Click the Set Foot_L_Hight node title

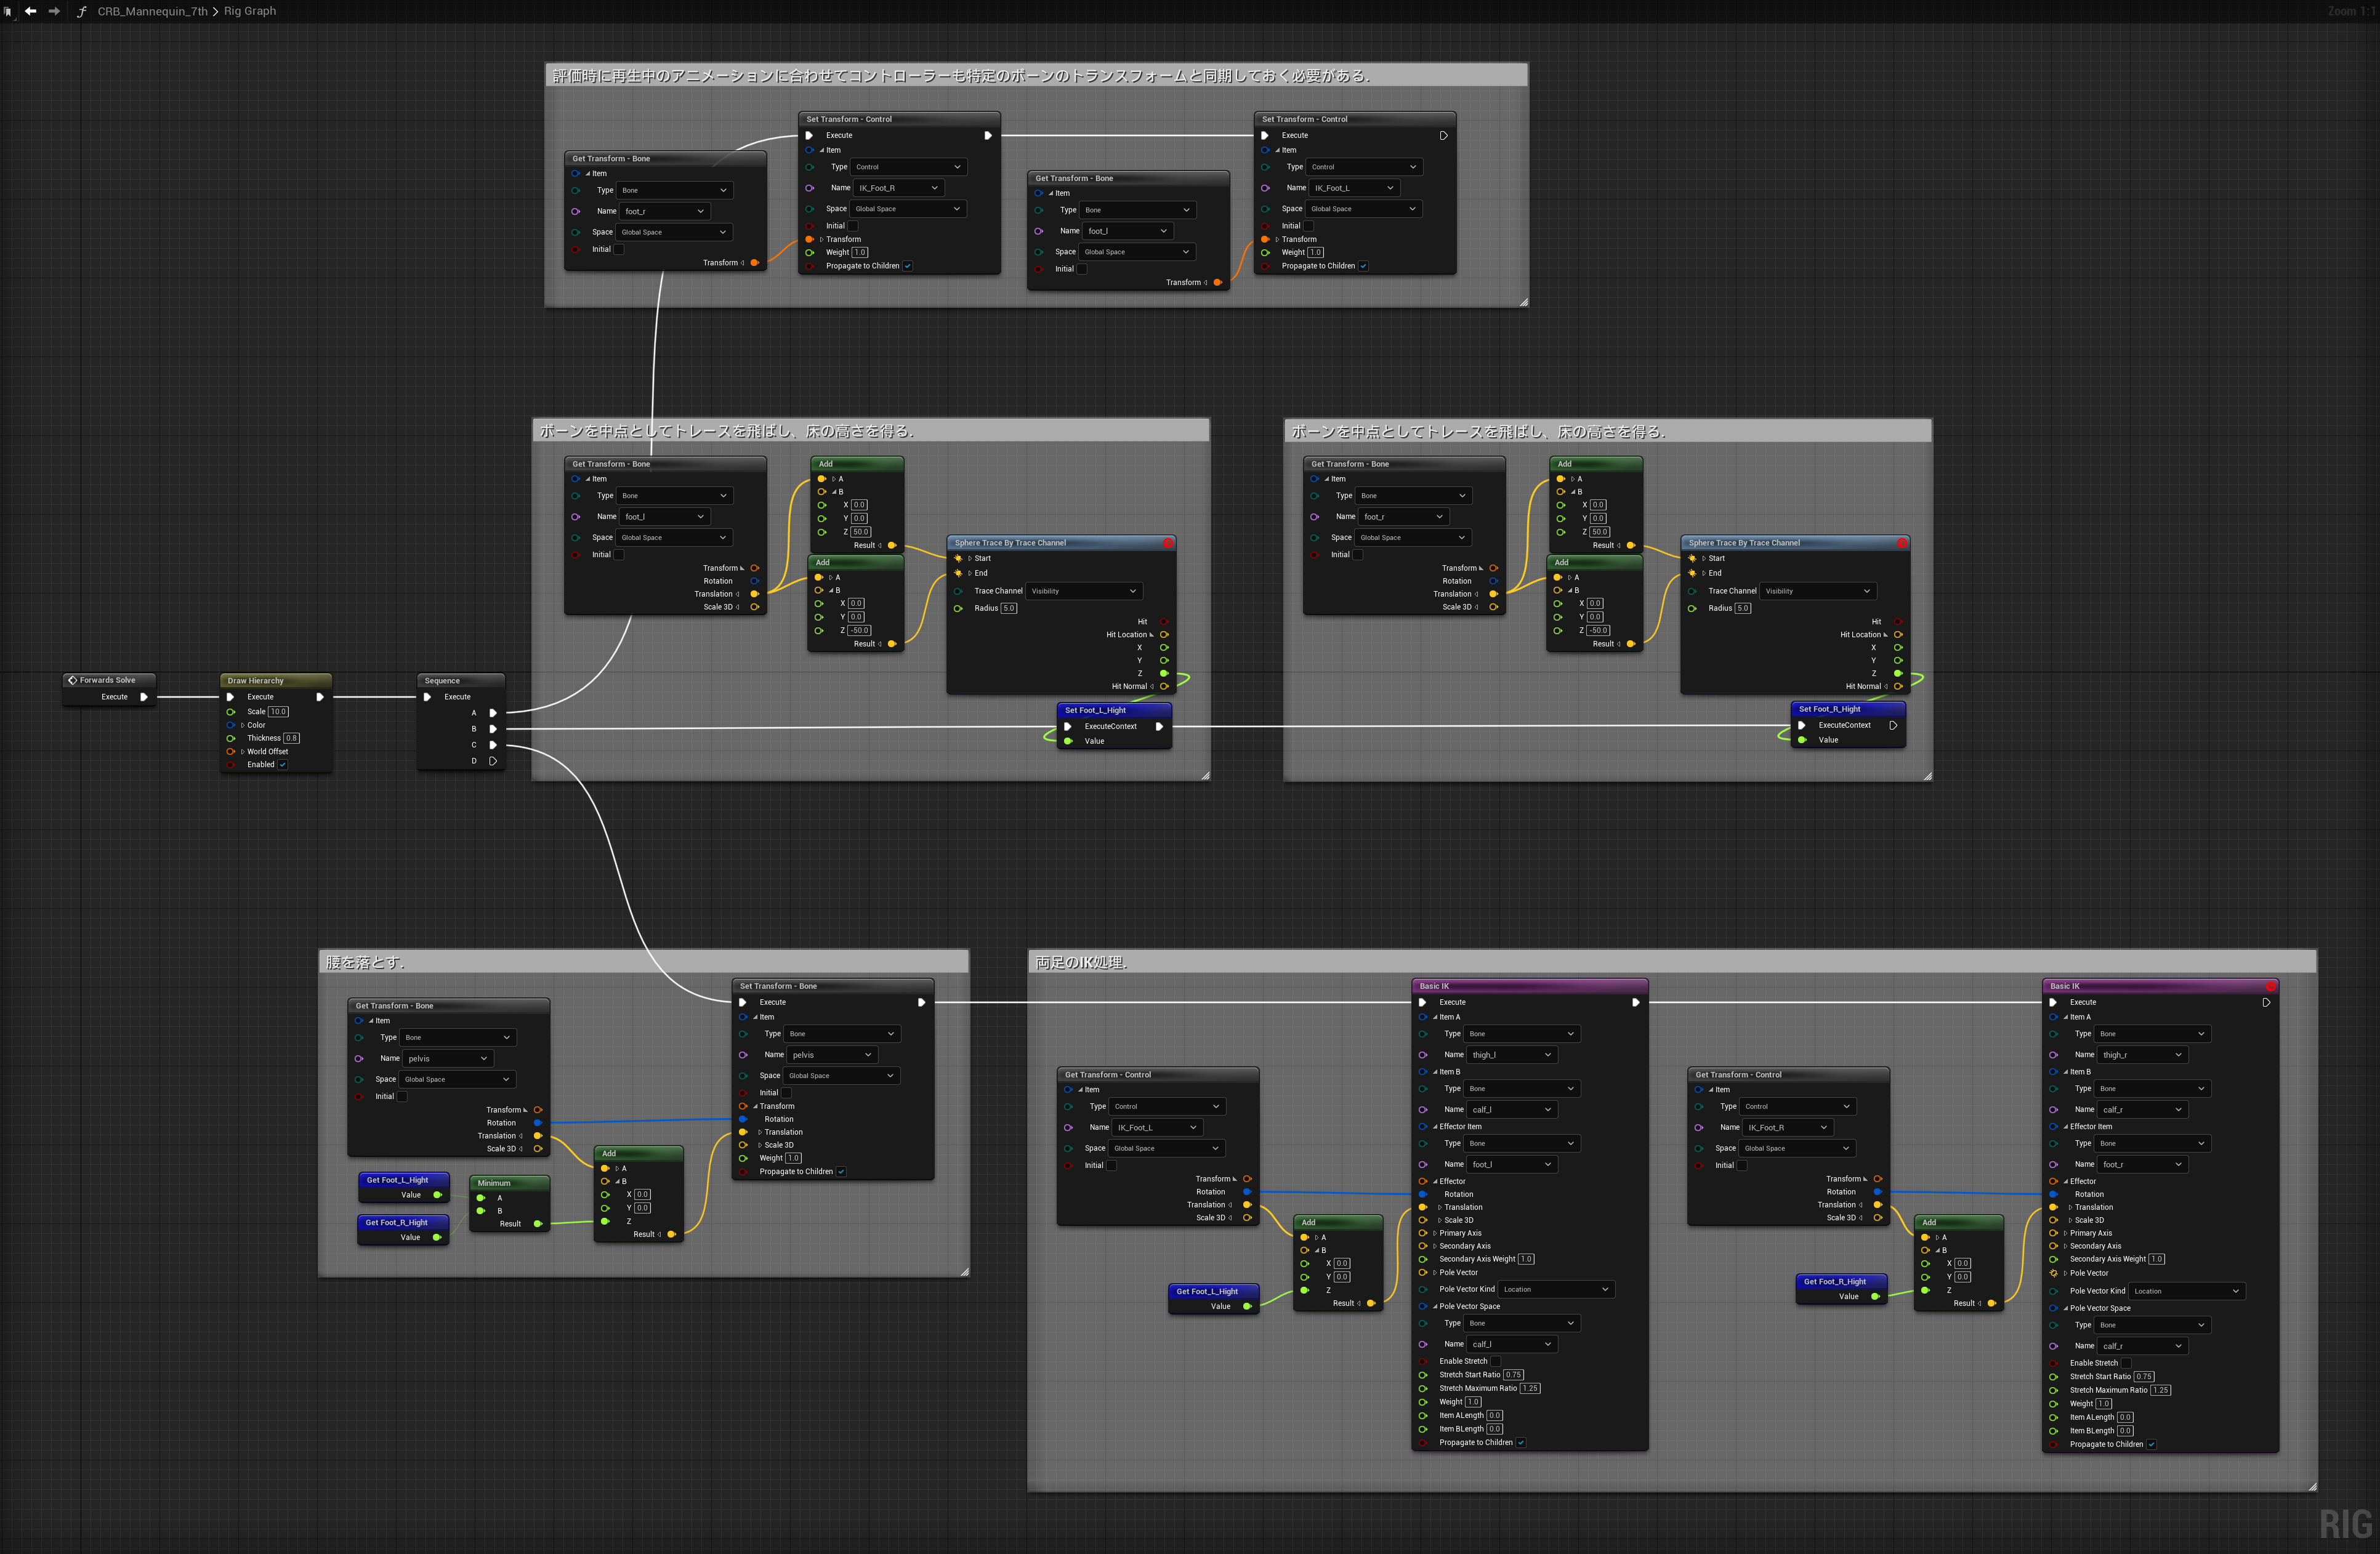point(1095,710)
